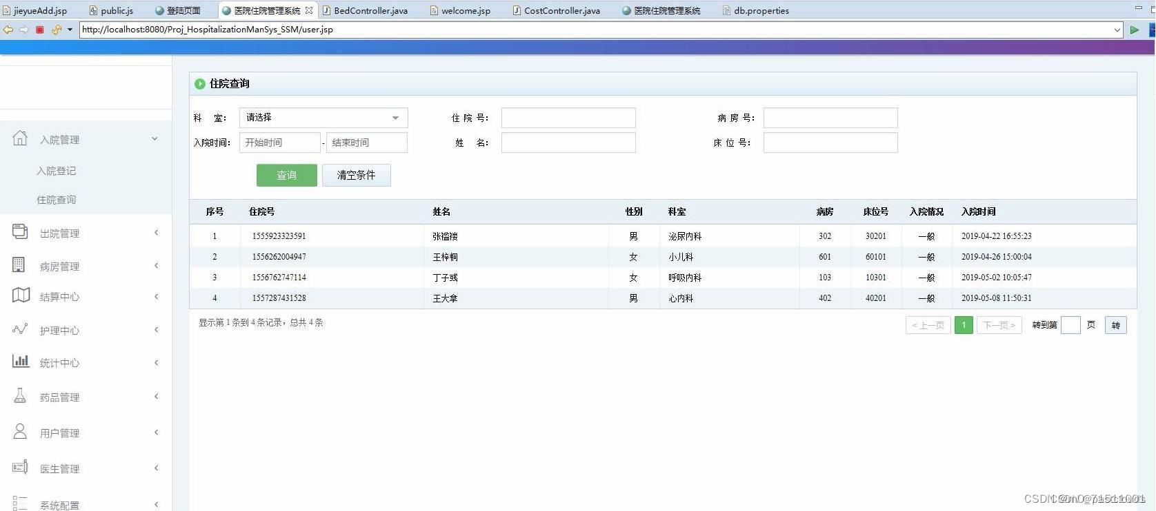1156x511 pixels.
Task: Click the 医生管理 card icon
Action: pyautogui.click(x=20, y=467)
